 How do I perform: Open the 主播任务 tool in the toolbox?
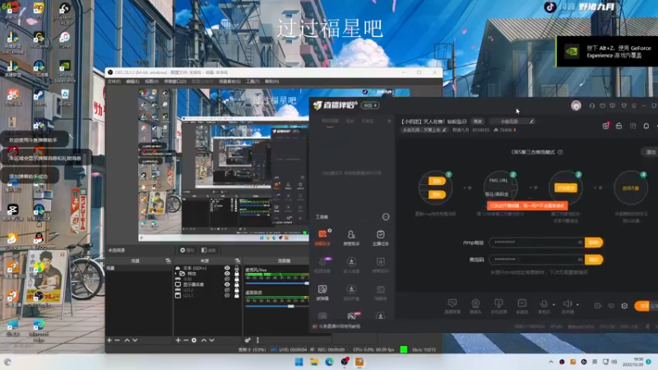click(380, 237)
